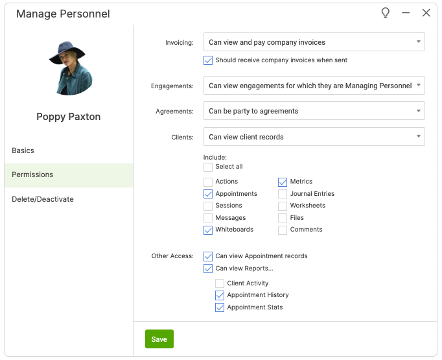Disable the Metrics checkbox
Image resolution: width=442 pixels, height=360 pixels.
(283, 182)
